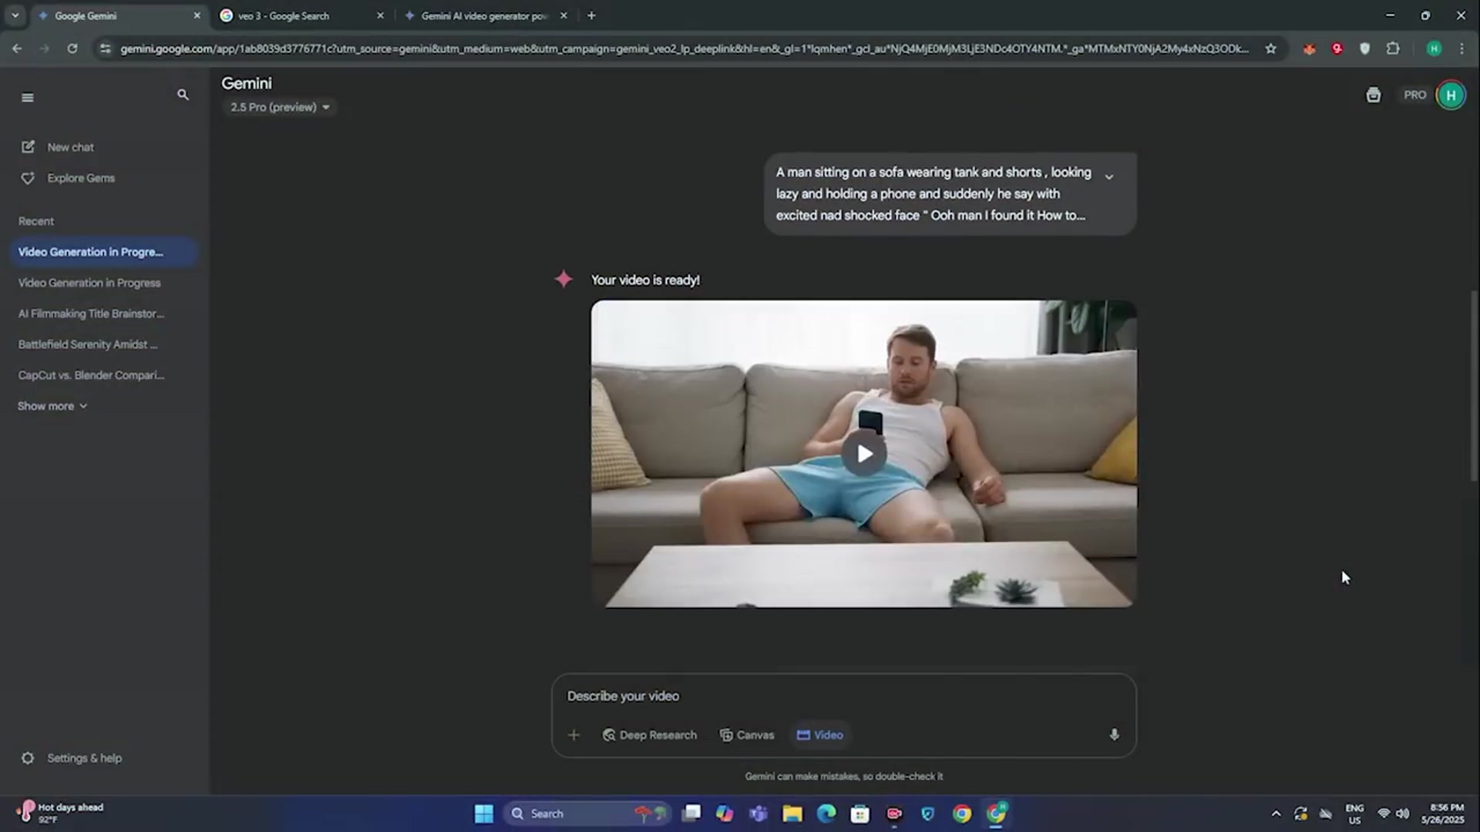Show hidden system tray icons
The width and height of the screenshot is (1480, 832).
point(1276,814)
